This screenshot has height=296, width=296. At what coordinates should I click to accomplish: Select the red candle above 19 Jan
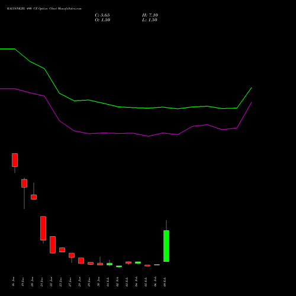tap(24, 184)
